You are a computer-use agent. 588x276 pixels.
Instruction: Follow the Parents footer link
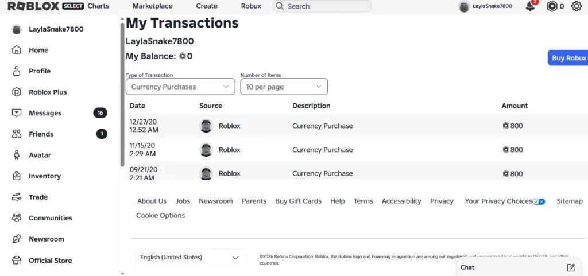(x=254, y=201)
